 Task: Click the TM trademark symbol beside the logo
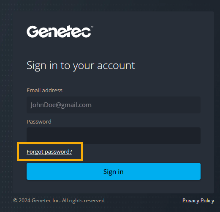click(x=92, y=27)
